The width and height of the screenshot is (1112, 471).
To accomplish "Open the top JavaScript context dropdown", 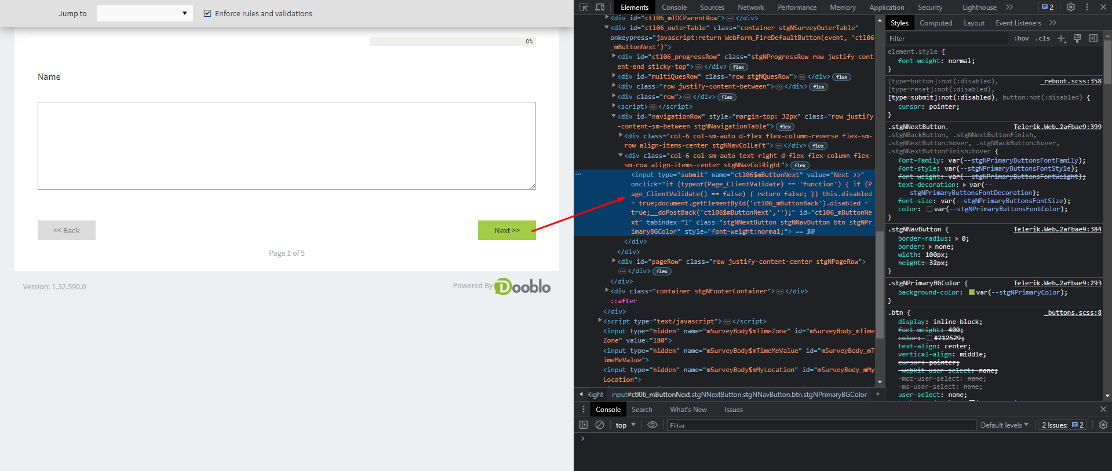I will (x=626, y=425).
